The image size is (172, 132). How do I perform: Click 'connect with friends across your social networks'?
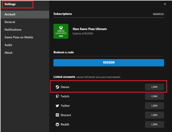click(98, 77)
